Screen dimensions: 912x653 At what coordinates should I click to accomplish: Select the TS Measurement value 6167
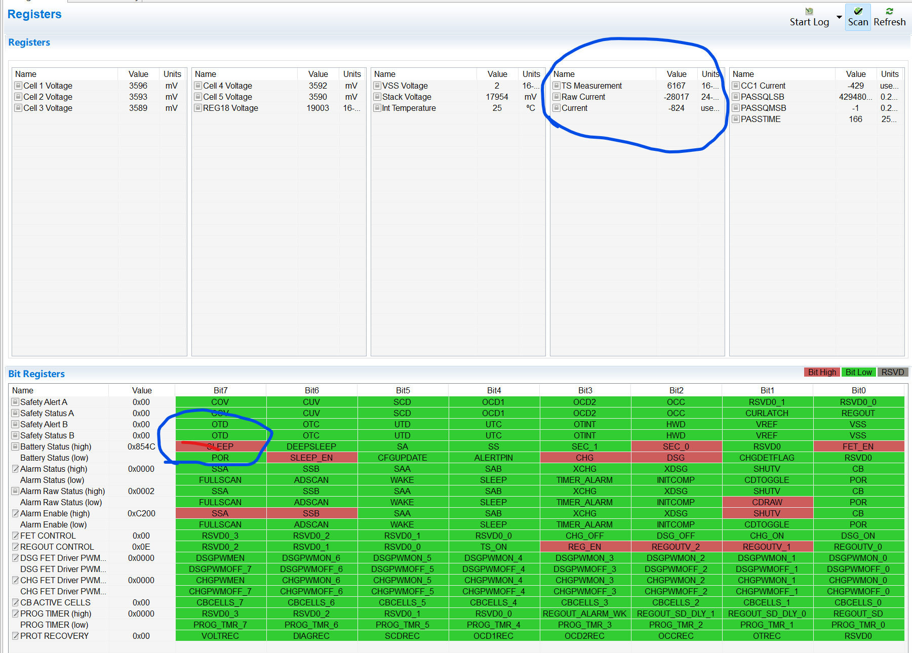(676, 86)
